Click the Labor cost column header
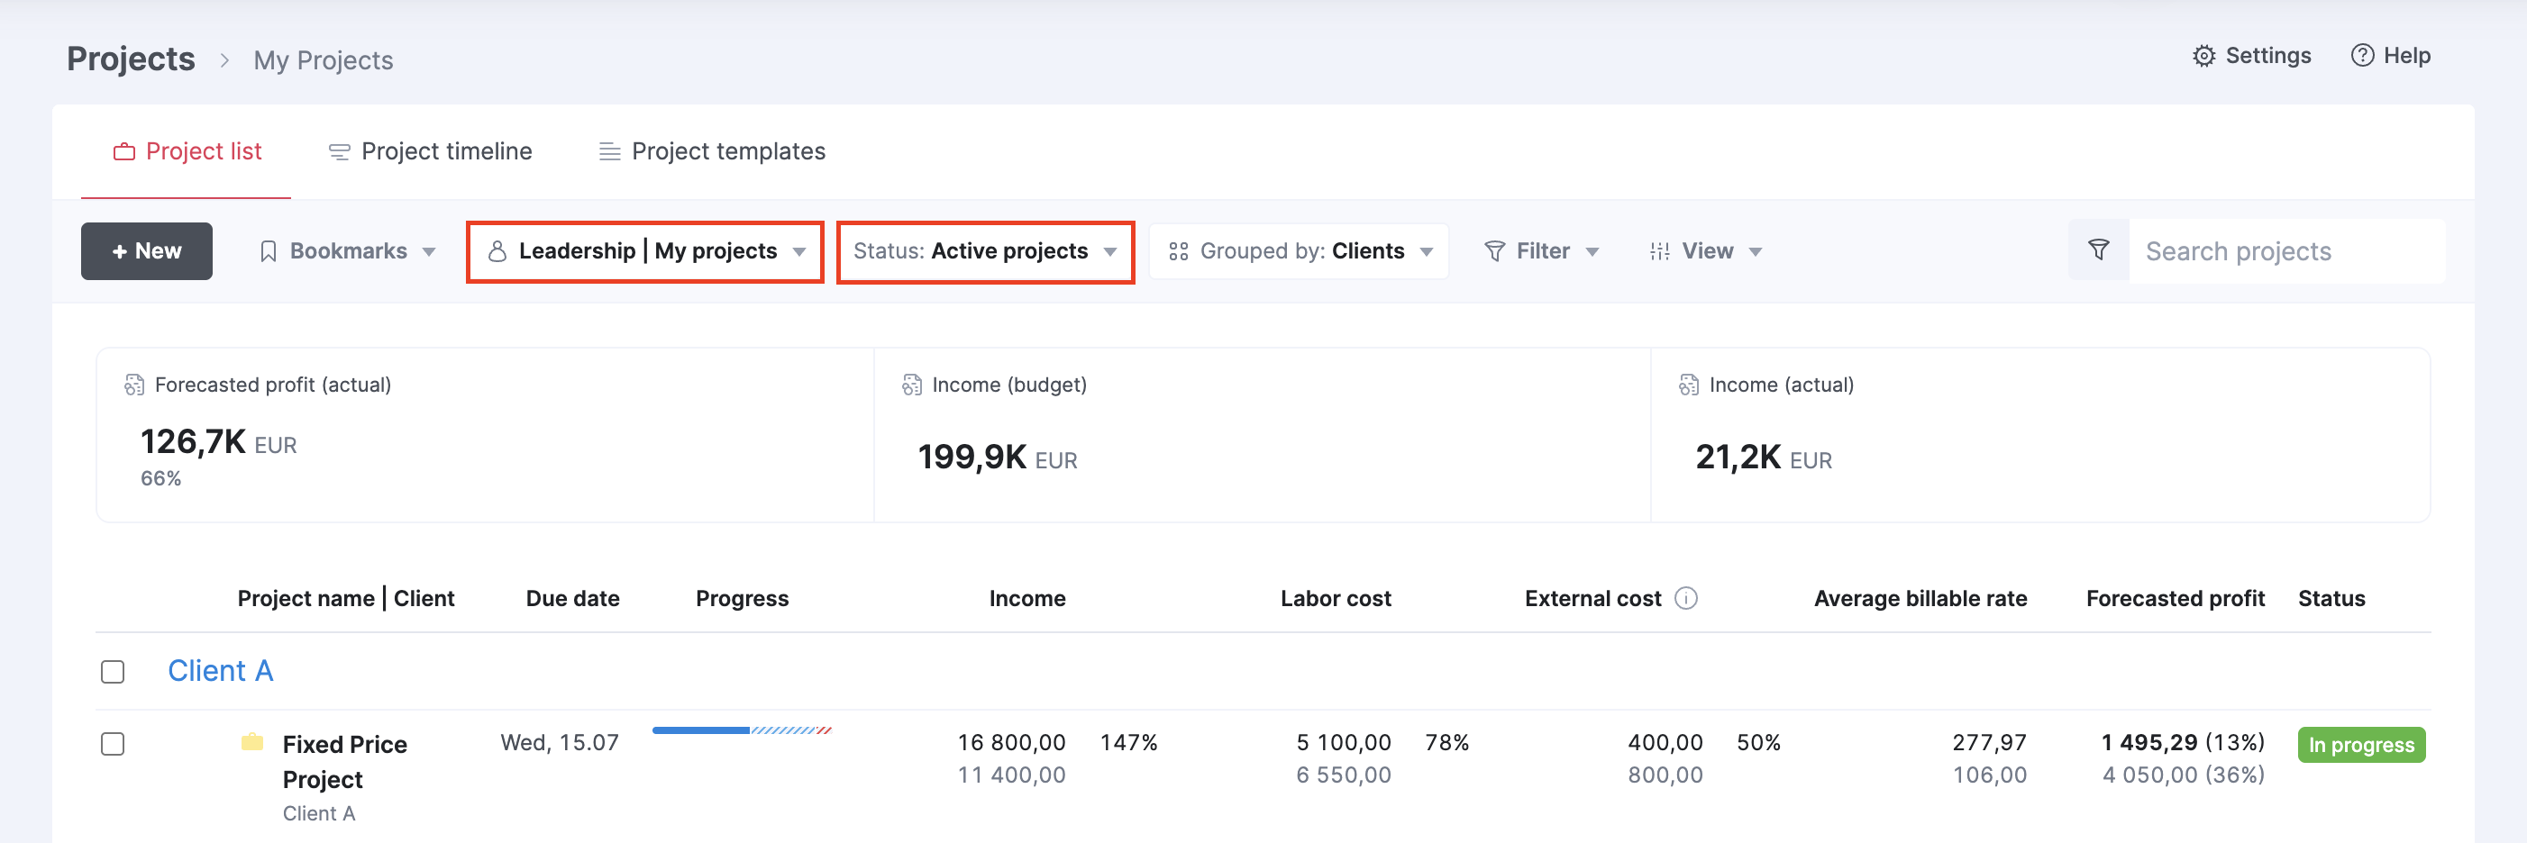Image resolution: width=2527 pixels, height=843 pixels. click(1336, 599)
